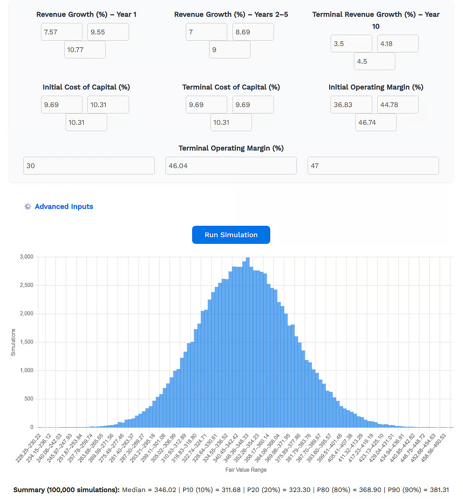This screenshot has height=499, width=463.
Task: Click the Years 2–5 Revenue Growth field showing 9
Action: (x=229, y=50)
